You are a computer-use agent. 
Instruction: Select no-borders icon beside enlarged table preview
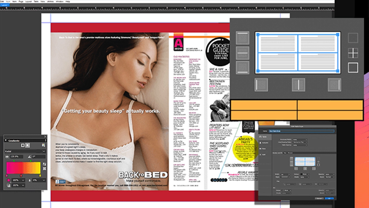tap(353, 38)
